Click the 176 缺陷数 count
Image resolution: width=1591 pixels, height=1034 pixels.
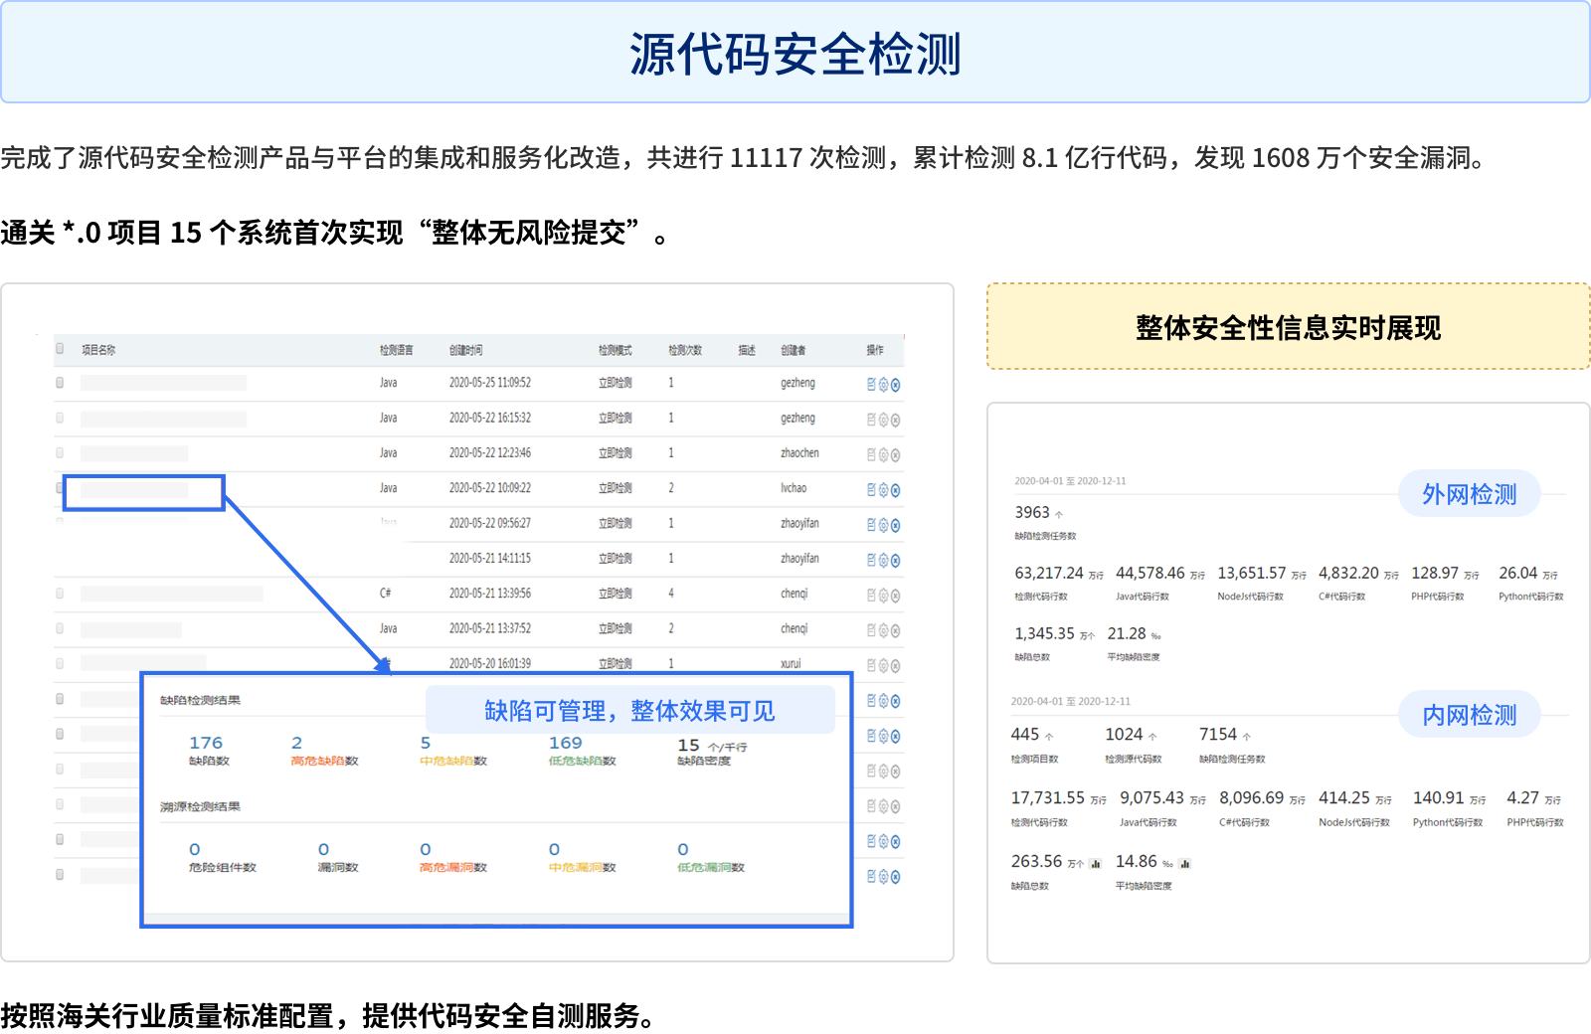[206, 744]
